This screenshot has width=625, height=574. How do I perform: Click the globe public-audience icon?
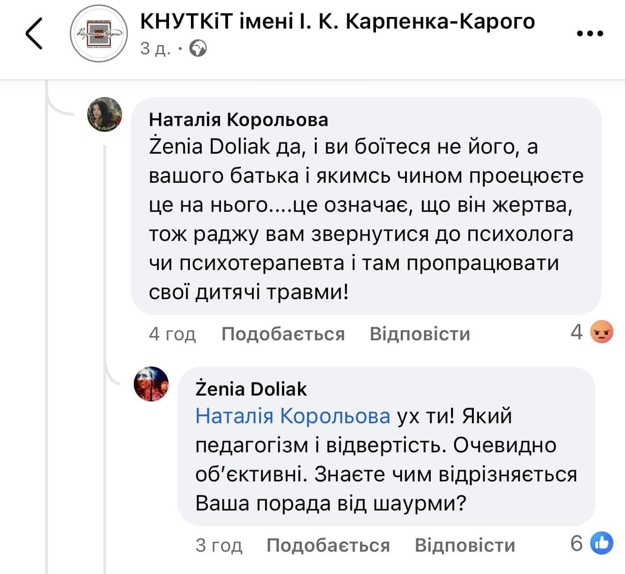198,48
